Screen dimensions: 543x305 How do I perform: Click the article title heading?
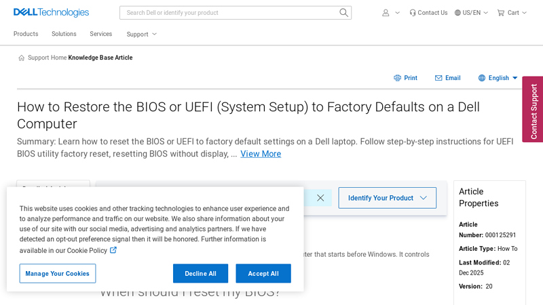click(x=248, y=115)
